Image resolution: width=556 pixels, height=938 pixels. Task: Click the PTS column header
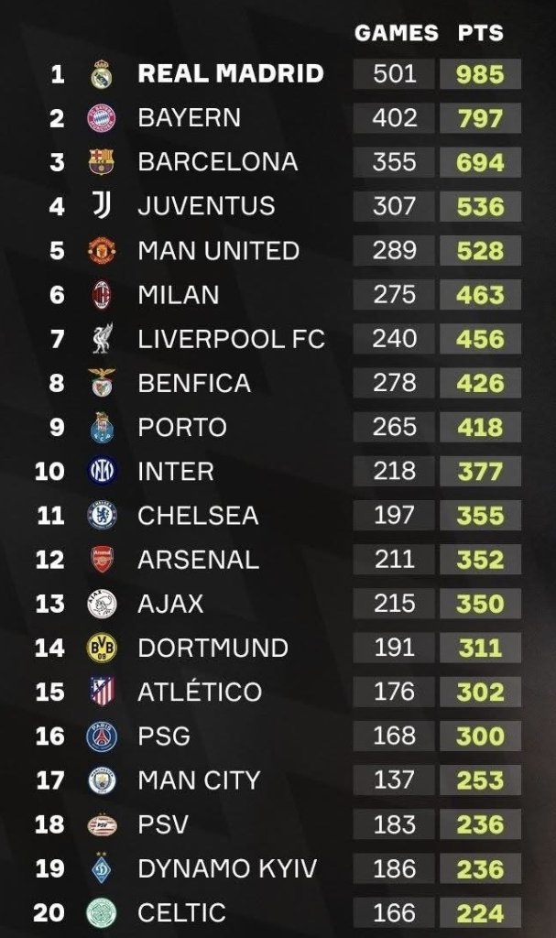point(481,34)
